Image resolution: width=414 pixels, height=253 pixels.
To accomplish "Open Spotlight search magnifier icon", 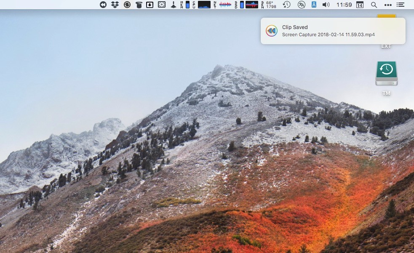I will click(374, 5).
